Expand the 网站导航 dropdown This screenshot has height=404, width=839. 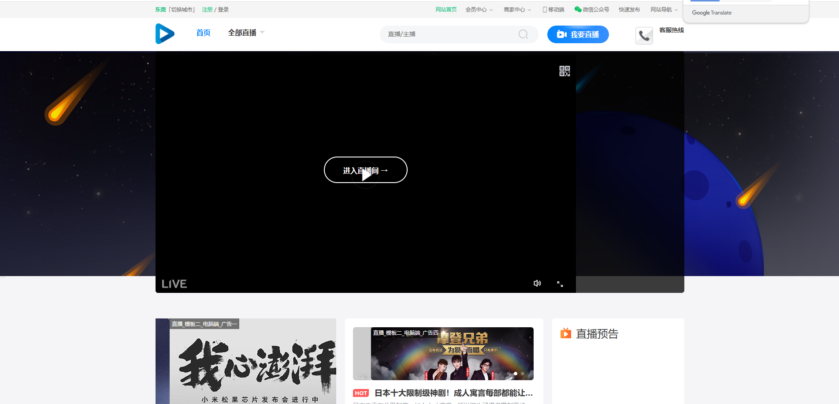point(664,9)
